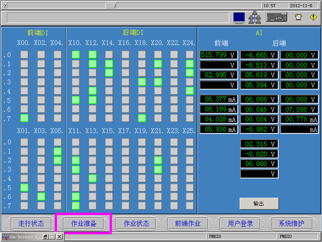Close the On-Screen Keyboard taskbar item
The height and width of the screenshot is (242, 322).
point(59,237)
